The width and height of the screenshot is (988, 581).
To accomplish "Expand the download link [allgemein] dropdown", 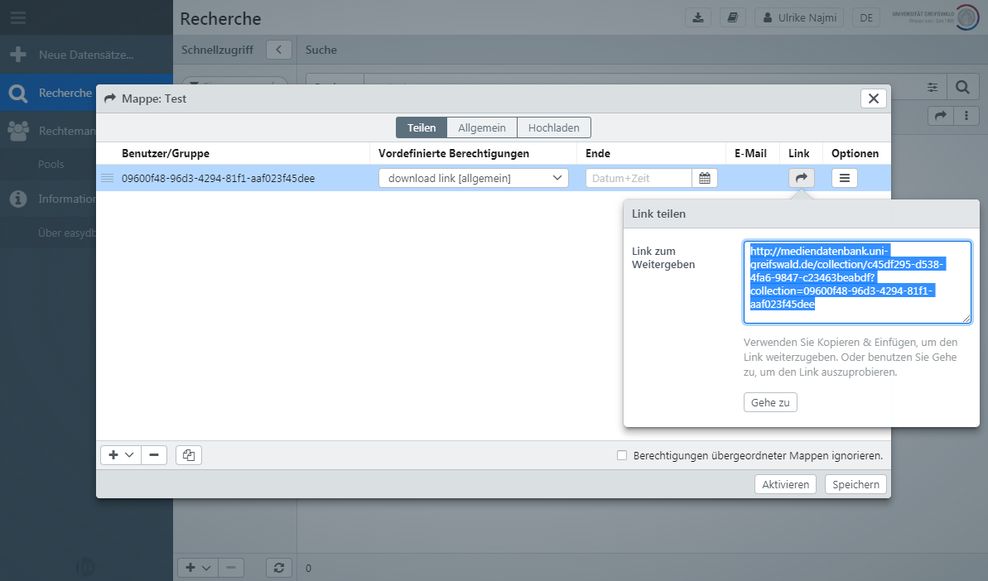I will click(474, 178).
